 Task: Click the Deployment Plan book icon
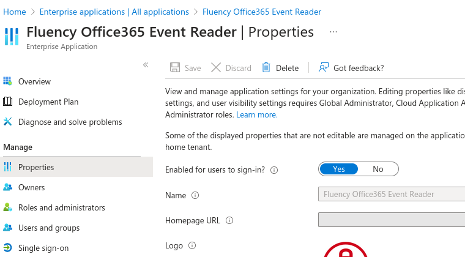pos(7,102)
